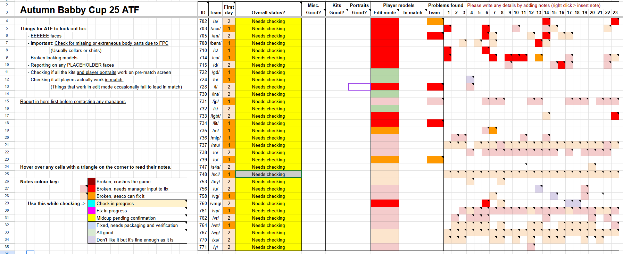Select the ID cell '733'

pyautogui.click(x=203, y=116)
